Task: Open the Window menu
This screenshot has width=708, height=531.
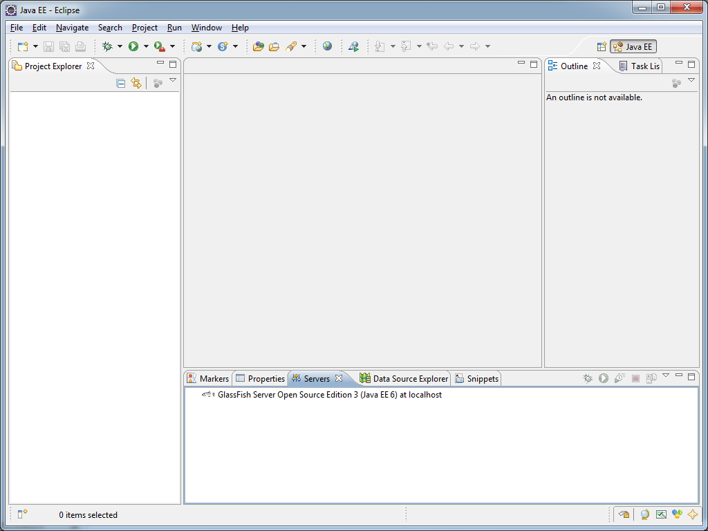Action: coord(206,28)
